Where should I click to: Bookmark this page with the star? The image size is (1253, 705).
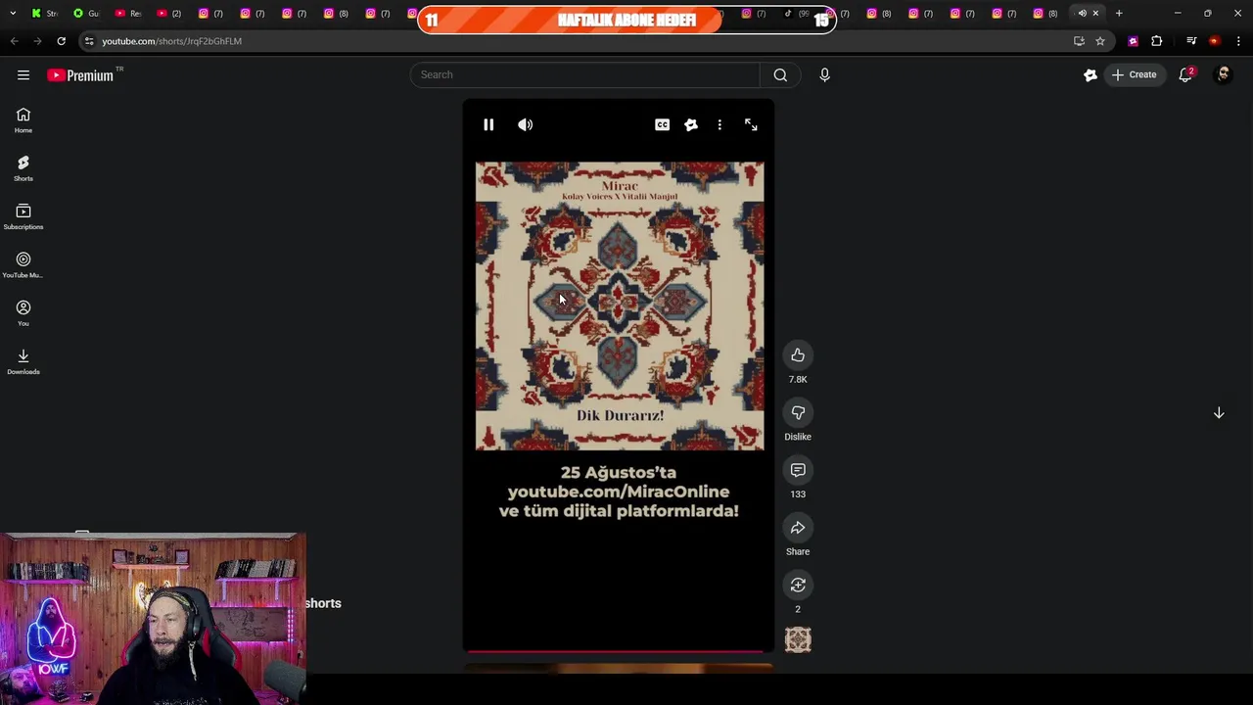pos(1100,41)
